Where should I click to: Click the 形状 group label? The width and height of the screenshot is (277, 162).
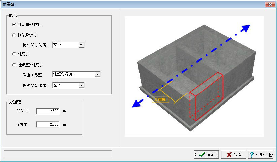click(13, 16)
